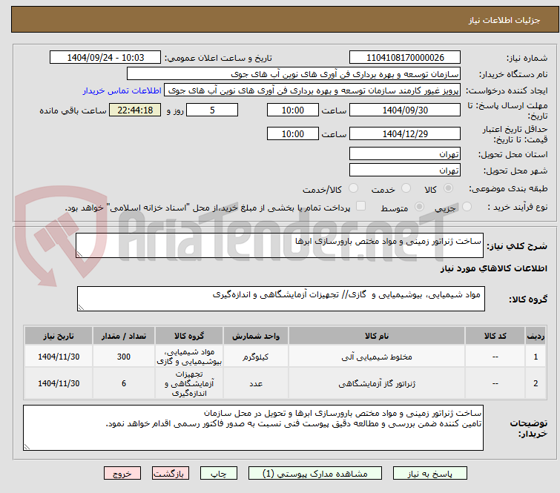The image size is (560, 493).
Task: Click the quantity cell 300
Action: click(124, 357)
